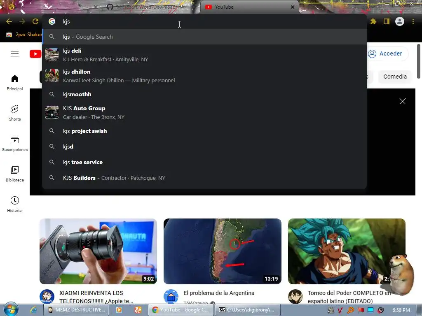The height and width of the screenshot is (316, 422).
Task: Open 'Torneo del Poder COMPLETO' video title
Action: (349, 297)
